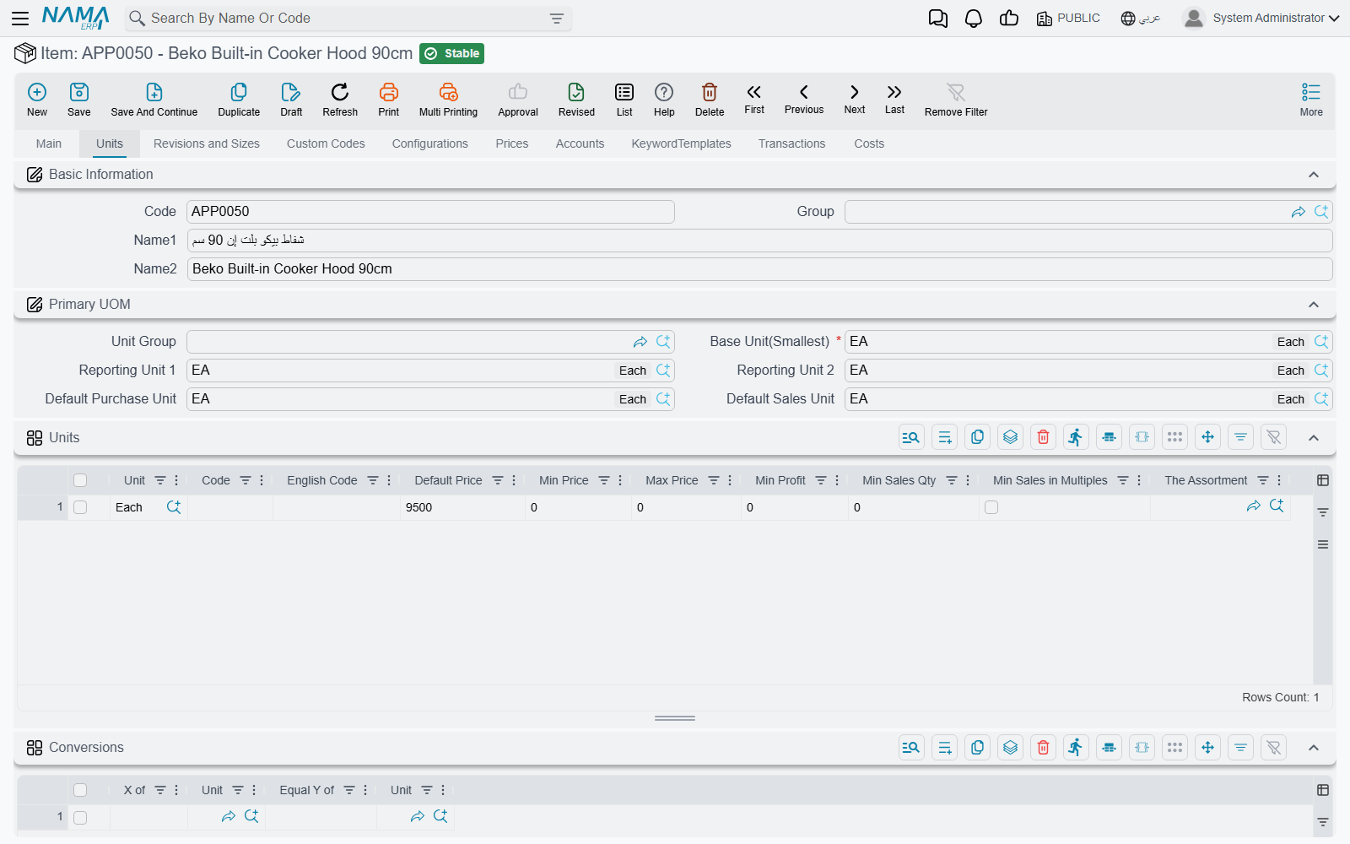The width and height of the screenshot is (1350, 844).
Task: Open lookup for the Group field
Action: coord(1322,212)
